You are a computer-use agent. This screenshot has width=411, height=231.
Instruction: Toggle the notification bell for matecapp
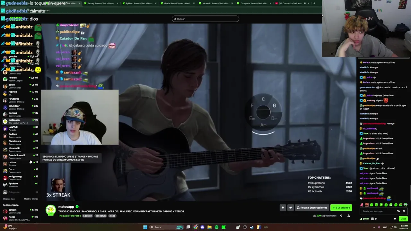pyautogui.click(x=283, y=208)
